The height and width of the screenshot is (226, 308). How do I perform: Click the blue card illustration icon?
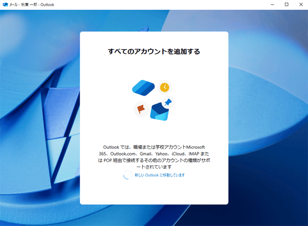coord(143,88)
